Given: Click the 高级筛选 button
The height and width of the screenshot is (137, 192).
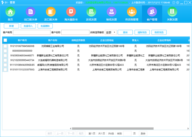Looking at the screenshot, I should pos(159,32).
